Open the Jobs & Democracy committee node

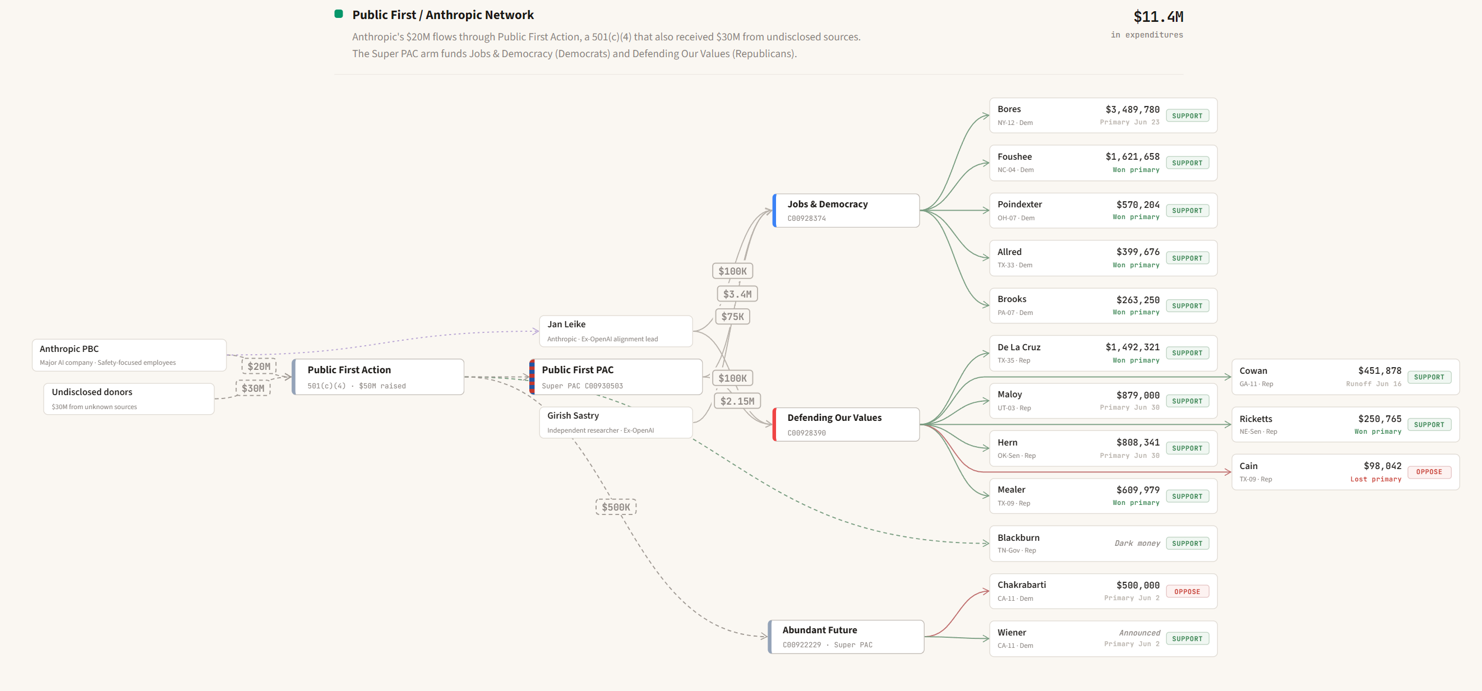[846, 210]
